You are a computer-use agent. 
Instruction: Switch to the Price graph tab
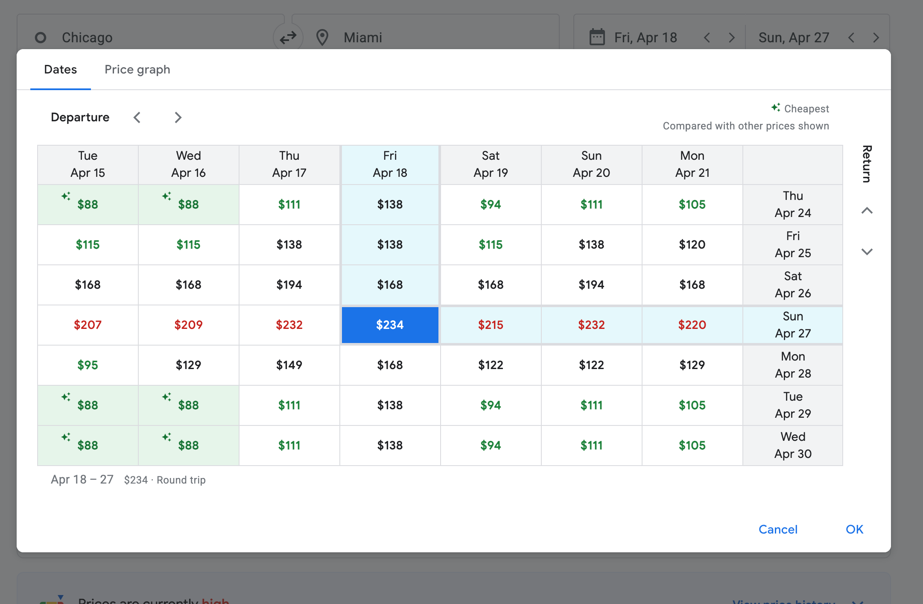(x=137, y=69)
